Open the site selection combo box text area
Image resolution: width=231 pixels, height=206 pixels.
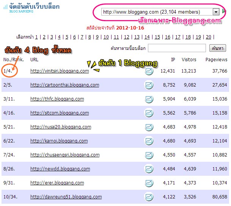pyautogui.click(x=157, y=12)
